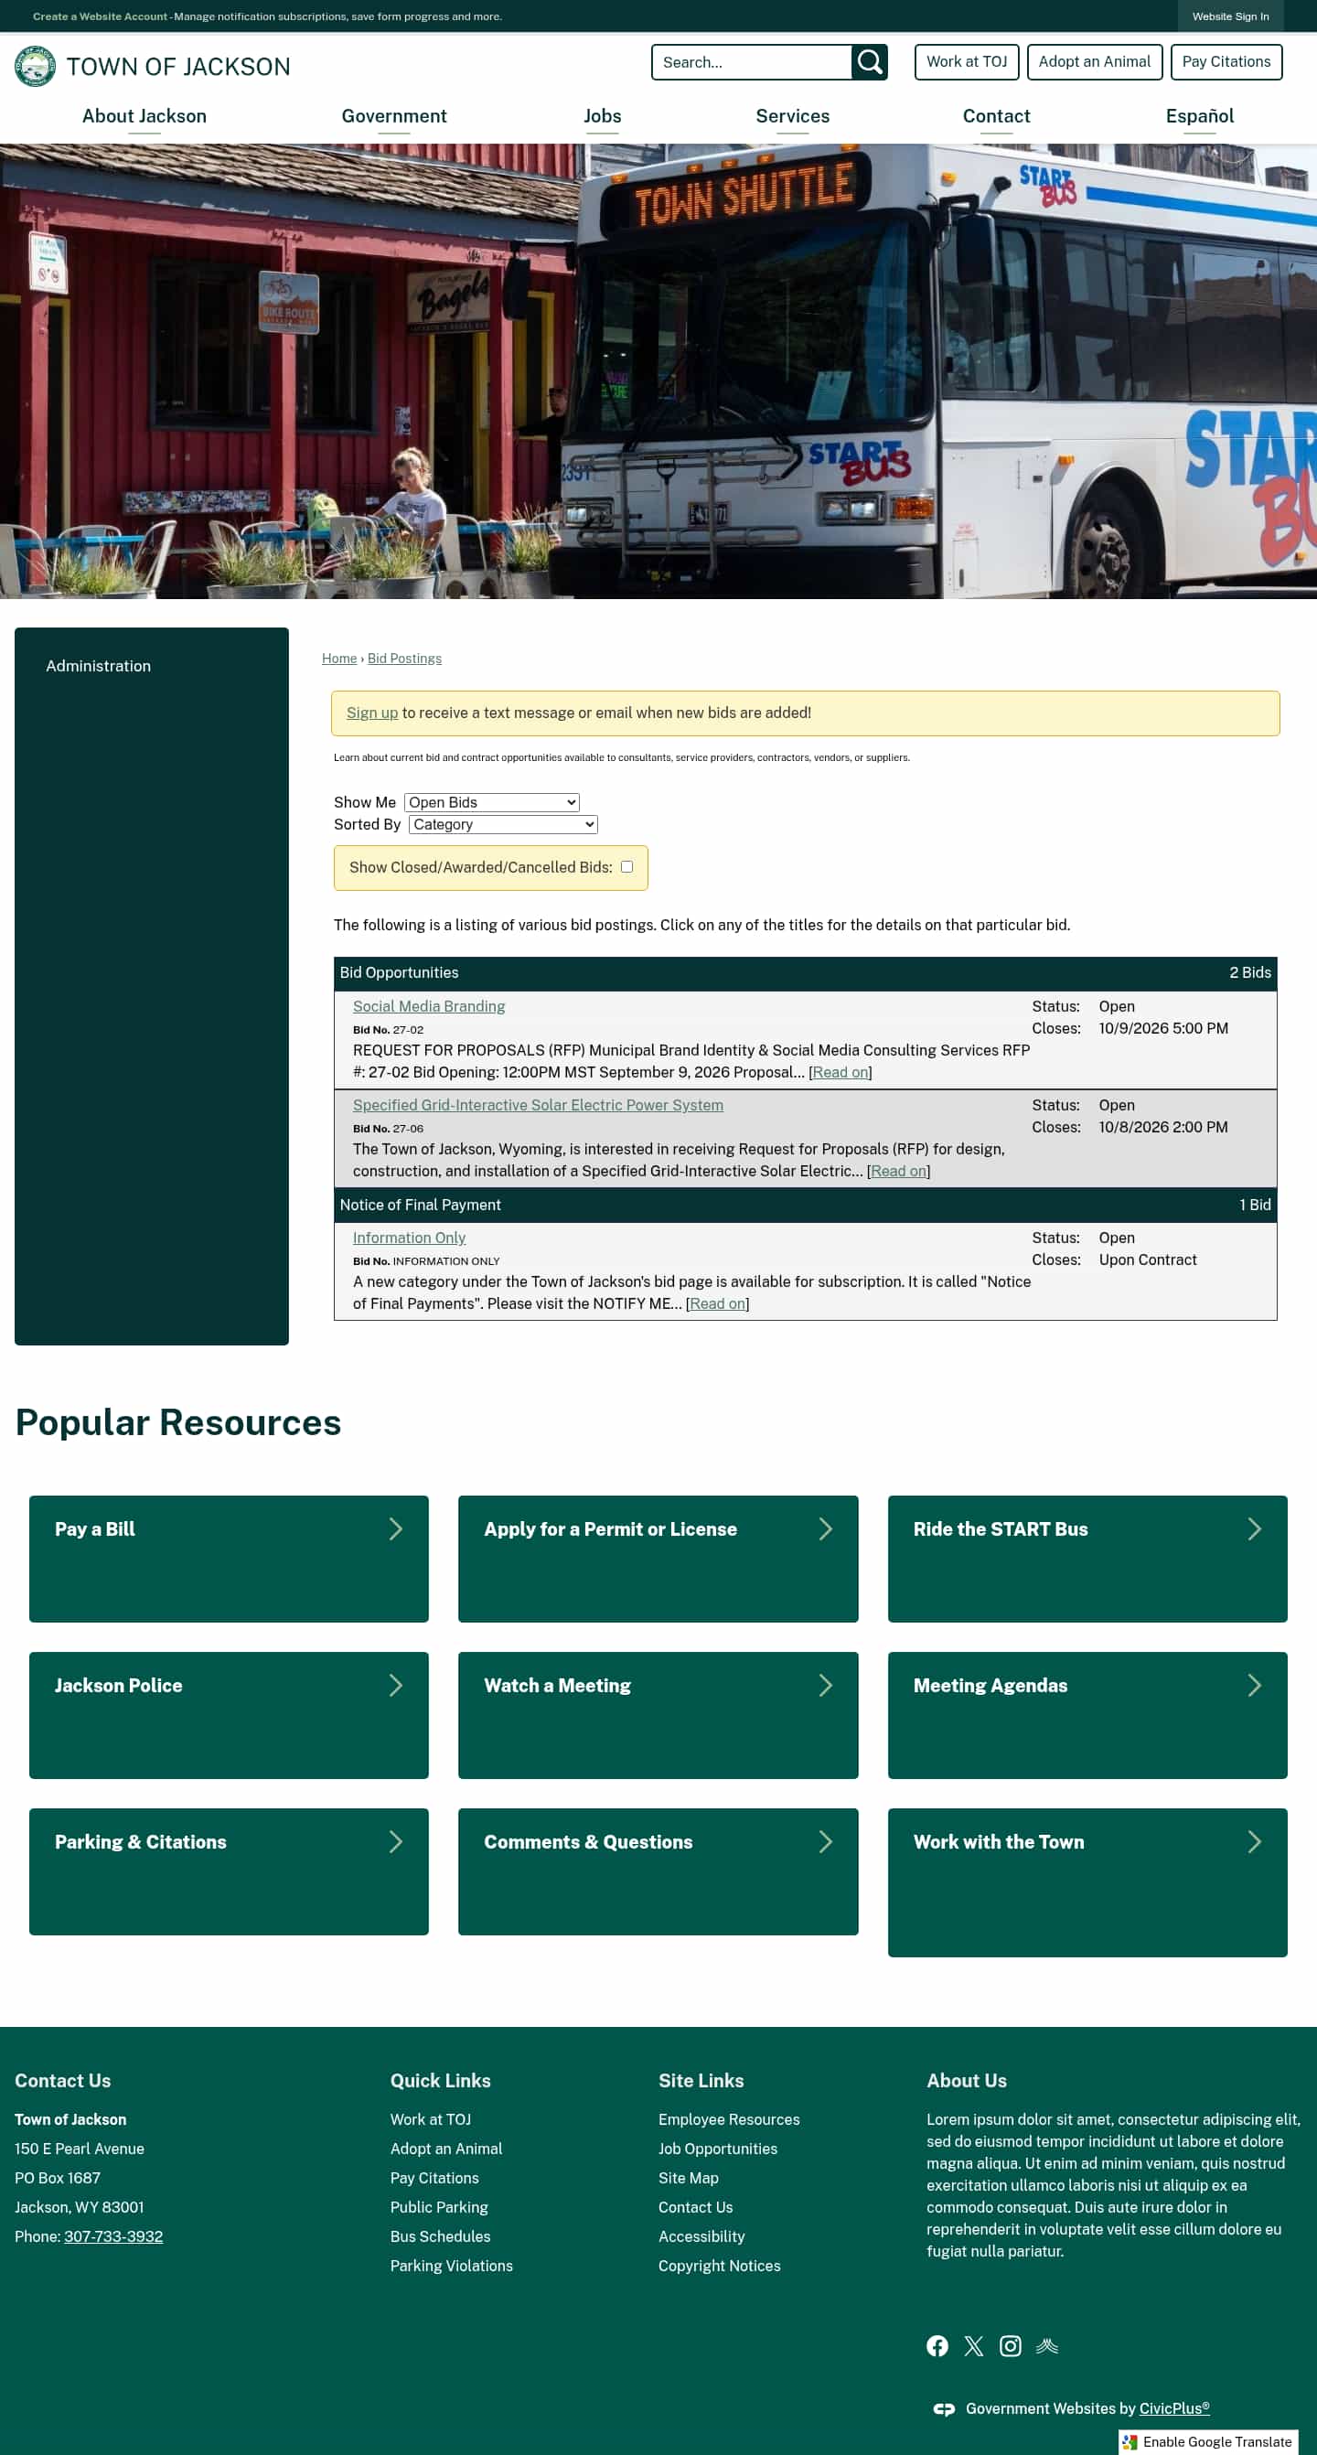This screenshot has height=2455, width=1317.
Task: Click the fourth footer social icon
Action: point(1046,2345)
